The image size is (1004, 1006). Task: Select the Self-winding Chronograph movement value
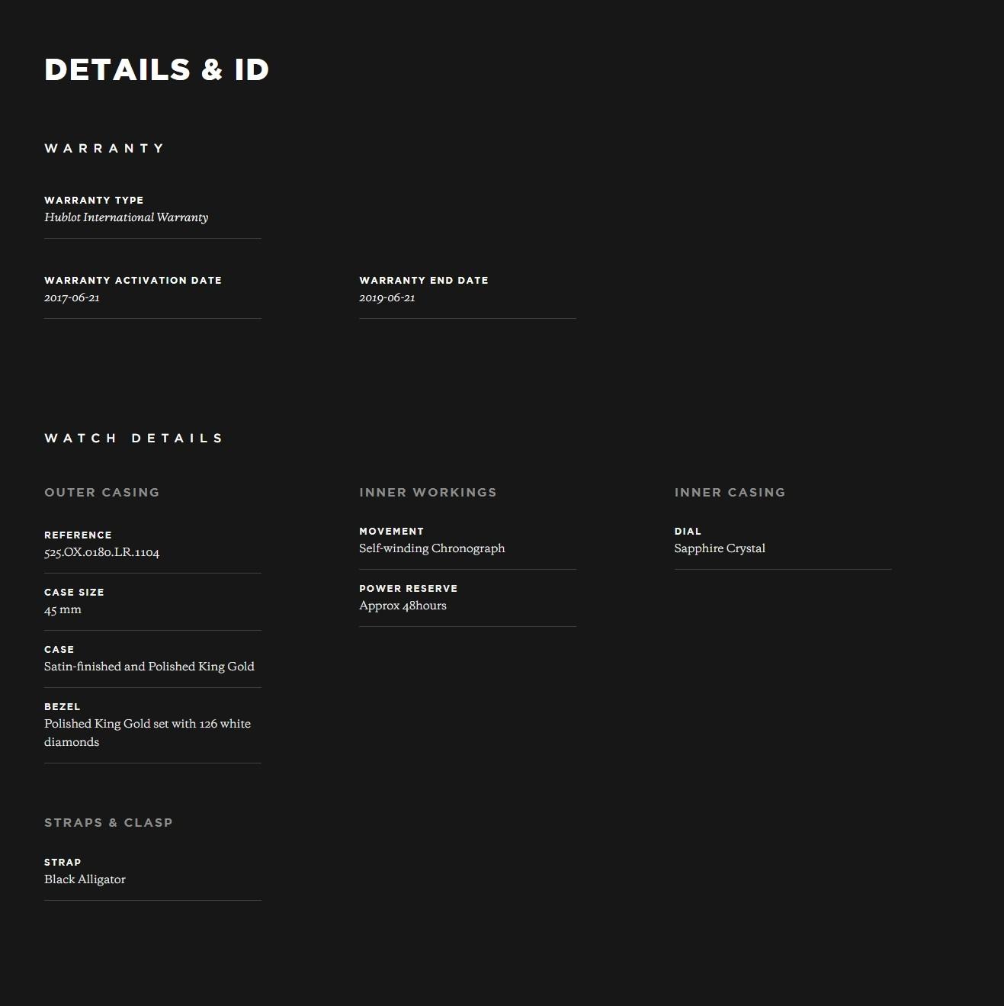[432, 548]
